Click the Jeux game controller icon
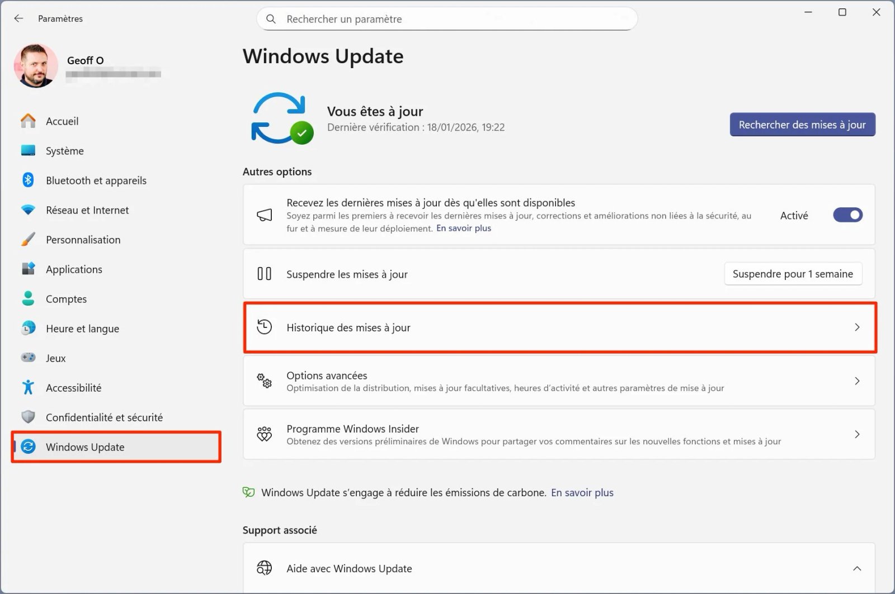895x594 pixels. pos(28,358)
